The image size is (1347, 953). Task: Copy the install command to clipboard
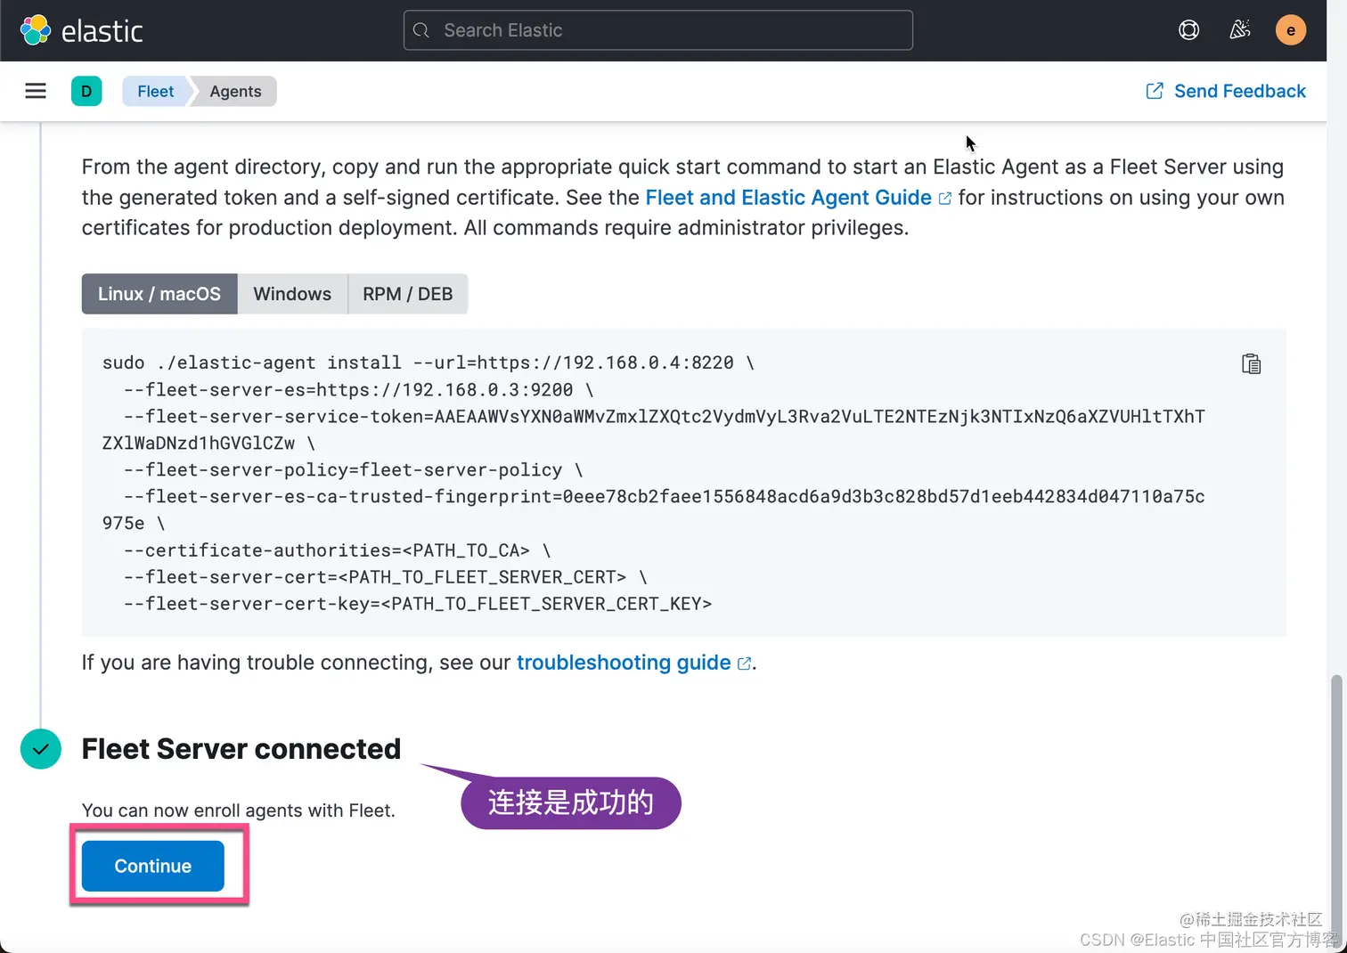click(1251, 363)
